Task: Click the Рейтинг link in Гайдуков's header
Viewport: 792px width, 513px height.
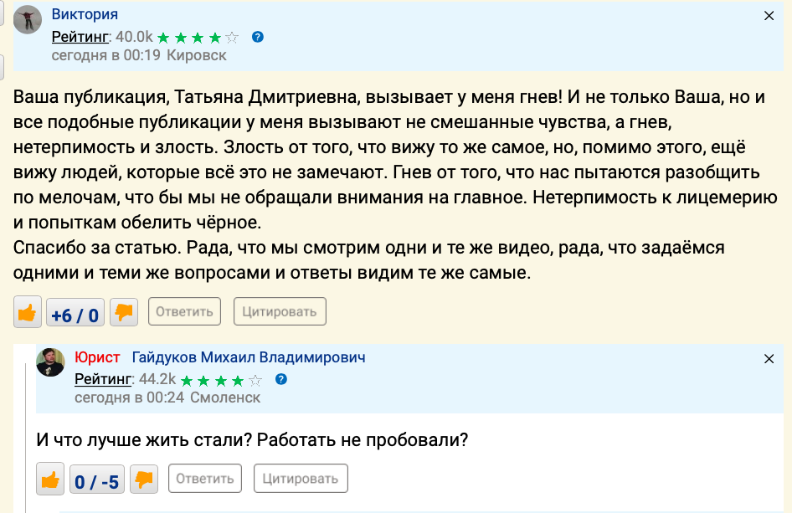Action: pos(104,379)
